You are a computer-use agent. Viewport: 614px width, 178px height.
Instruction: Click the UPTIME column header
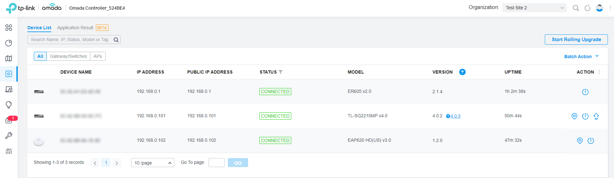(x=513, y=72)
